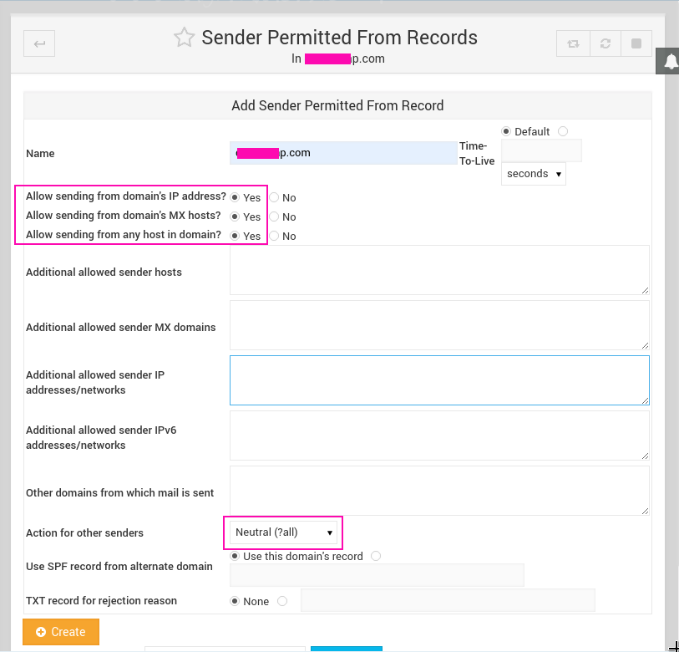Select No for sending from domain's MX hosts

coord(273,217)
